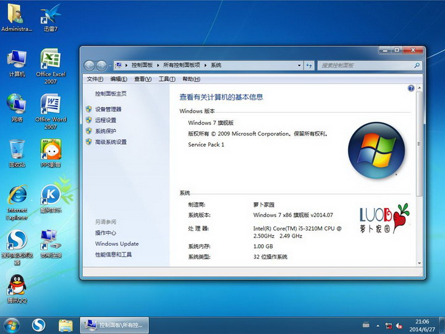Click the 萝卜家园 LUOB logo image
The image size is (445, 334).
[x=384, y=218]
